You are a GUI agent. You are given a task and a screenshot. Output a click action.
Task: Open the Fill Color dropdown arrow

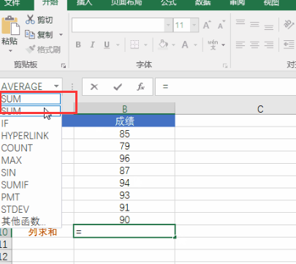click(x=173, y=45)
